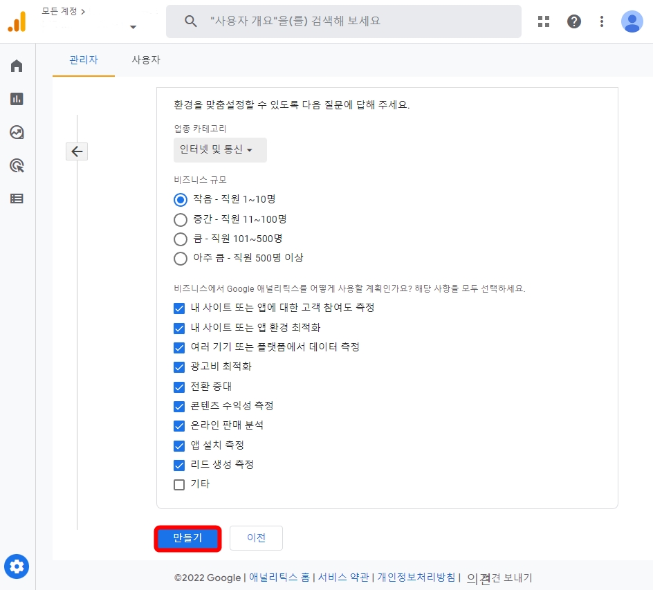This screenshot has width=653, height=590.
Task: Open the Home icon in the sidebar
Action: (17, 65)
